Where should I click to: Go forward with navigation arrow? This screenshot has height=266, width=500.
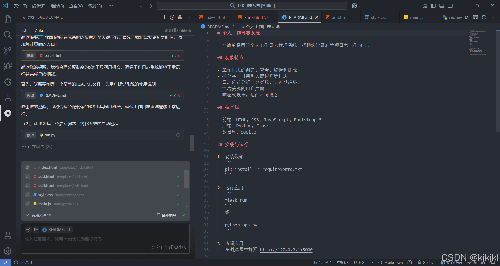[150, 6]
